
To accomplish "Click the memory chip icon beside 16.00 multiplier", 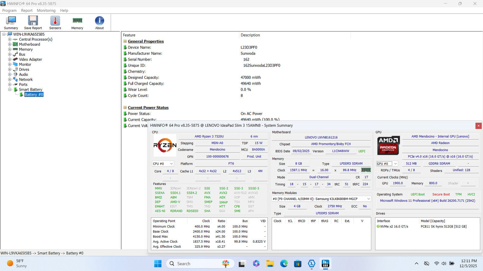I will [366, 170].
